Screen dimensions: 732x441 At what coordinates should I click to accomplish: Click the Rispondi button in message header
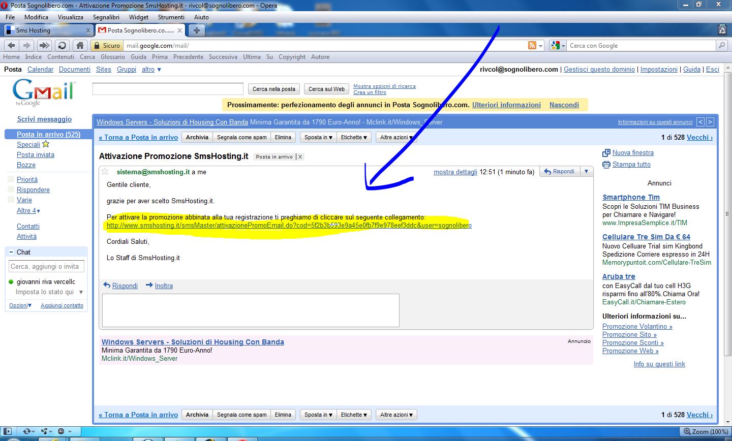point(559,171)
